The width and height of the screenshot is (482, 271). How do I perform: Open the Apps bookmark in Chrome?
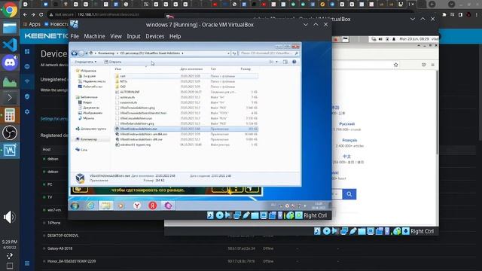pyautogui.click(x=32, y=24)
